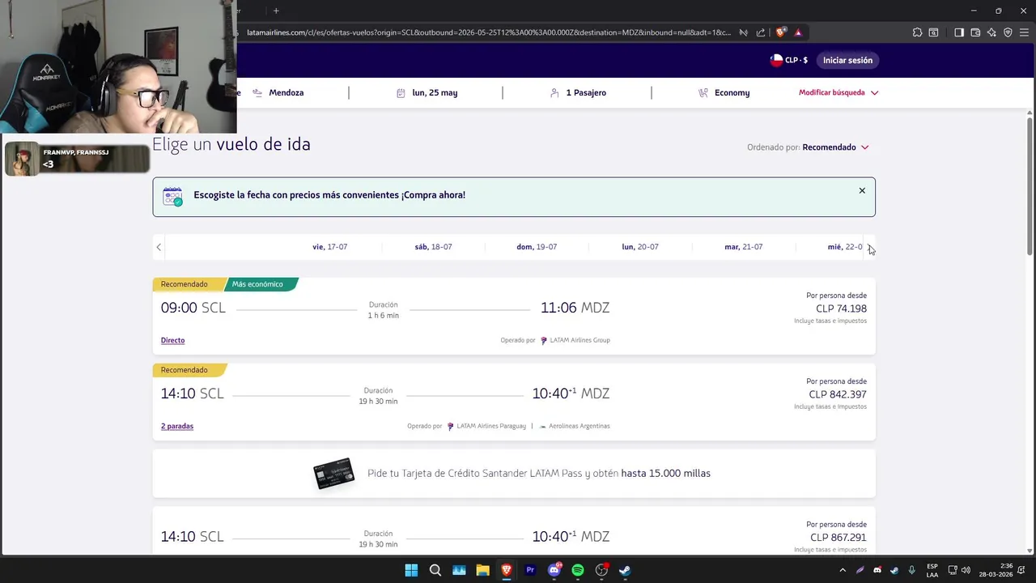Open Windows taskbar search
The width and height of the screenshot is (1036, 583).
click(435, 570)
